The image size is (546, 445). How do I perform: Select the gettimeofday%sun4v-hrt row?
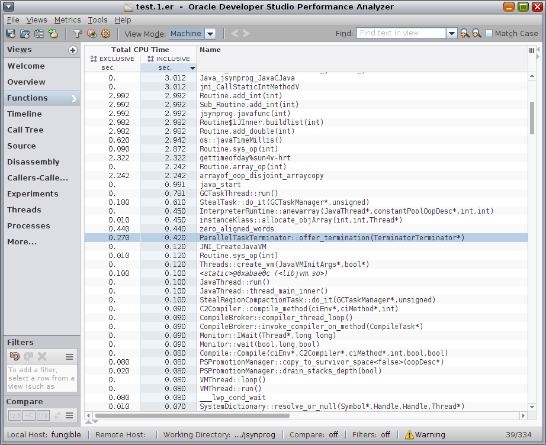(306, 158)
